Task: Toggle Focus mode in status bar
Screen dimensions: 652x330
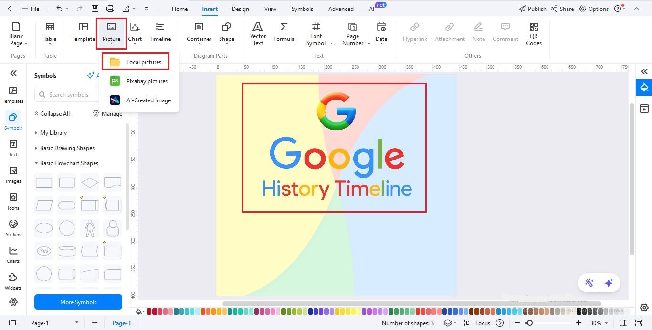Action: [x=478, y=323]
